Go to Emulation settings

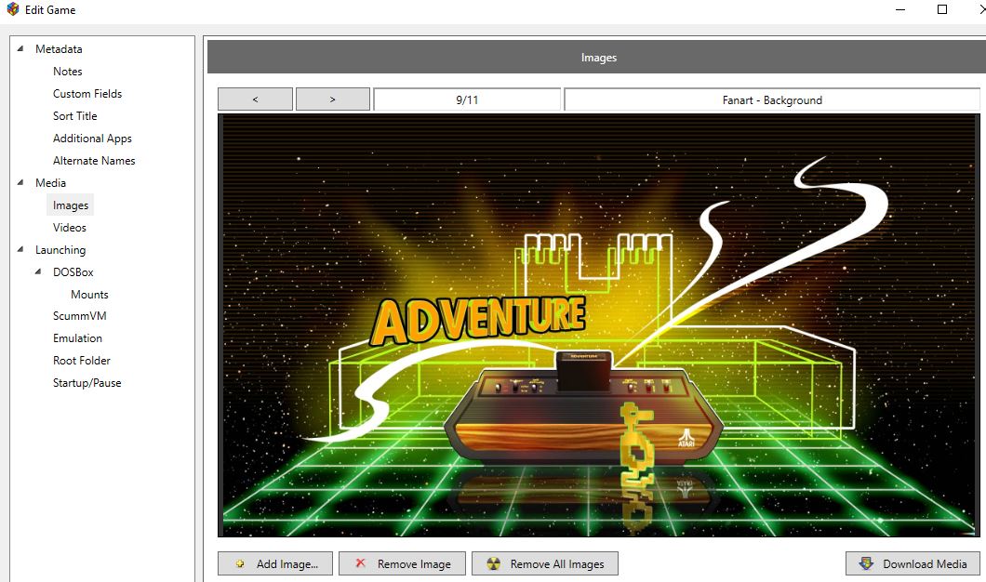click(77, 338)
